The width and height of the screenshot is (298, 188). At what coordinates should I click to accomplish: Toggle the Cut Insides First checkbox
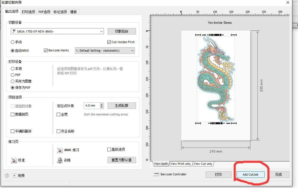109,42
